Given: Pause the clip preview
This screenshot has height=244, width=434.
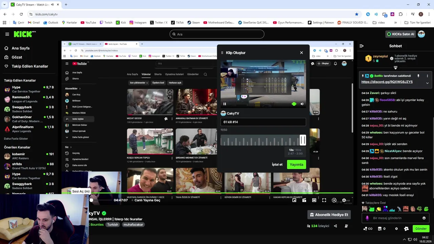Looking at the screenshot, I should tap(224, 104).
